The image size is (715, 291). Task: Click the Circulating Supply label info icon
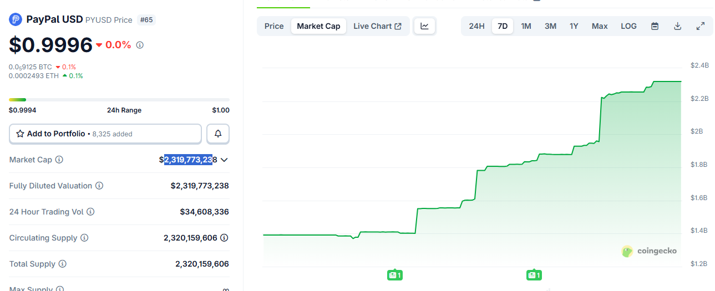(x=84, y=238)
